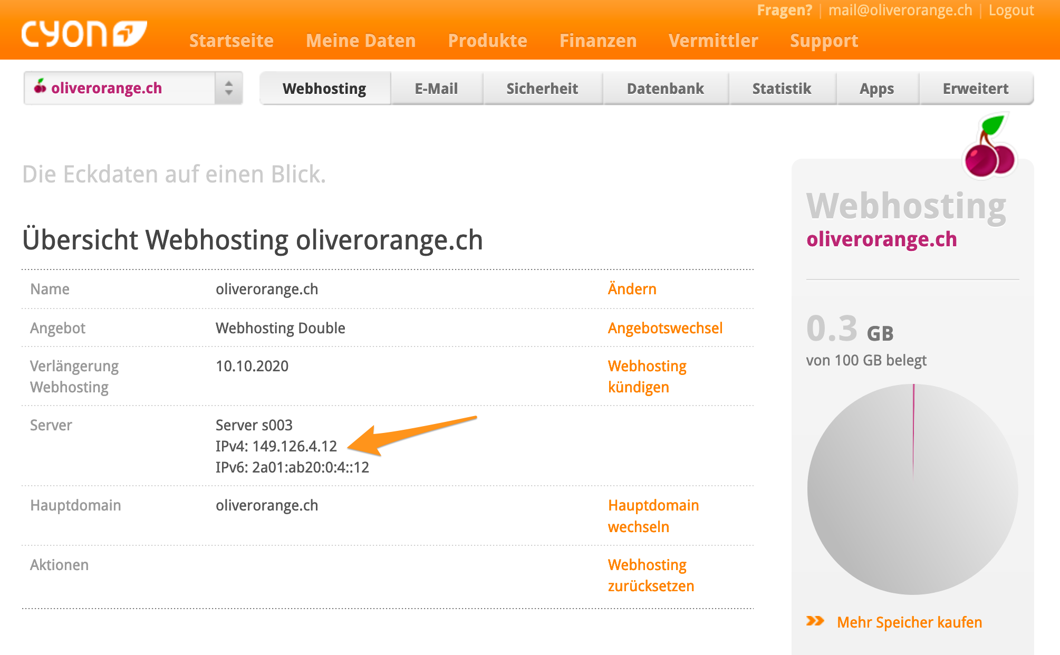The width and height of the screenshot is (1060, 655).
Task: Switch to the Datenbank tab
Action: [666, 89]
